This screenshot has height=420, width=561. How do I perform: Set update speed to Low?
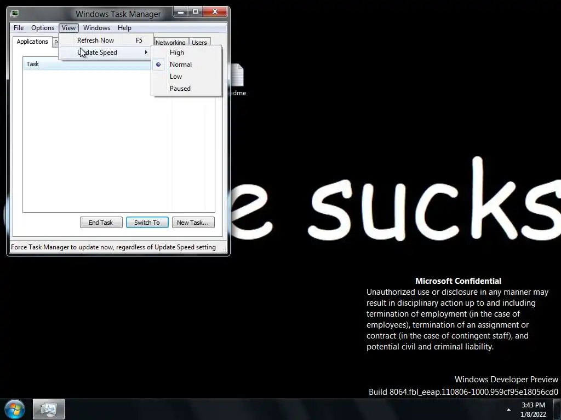coord(186,77)
